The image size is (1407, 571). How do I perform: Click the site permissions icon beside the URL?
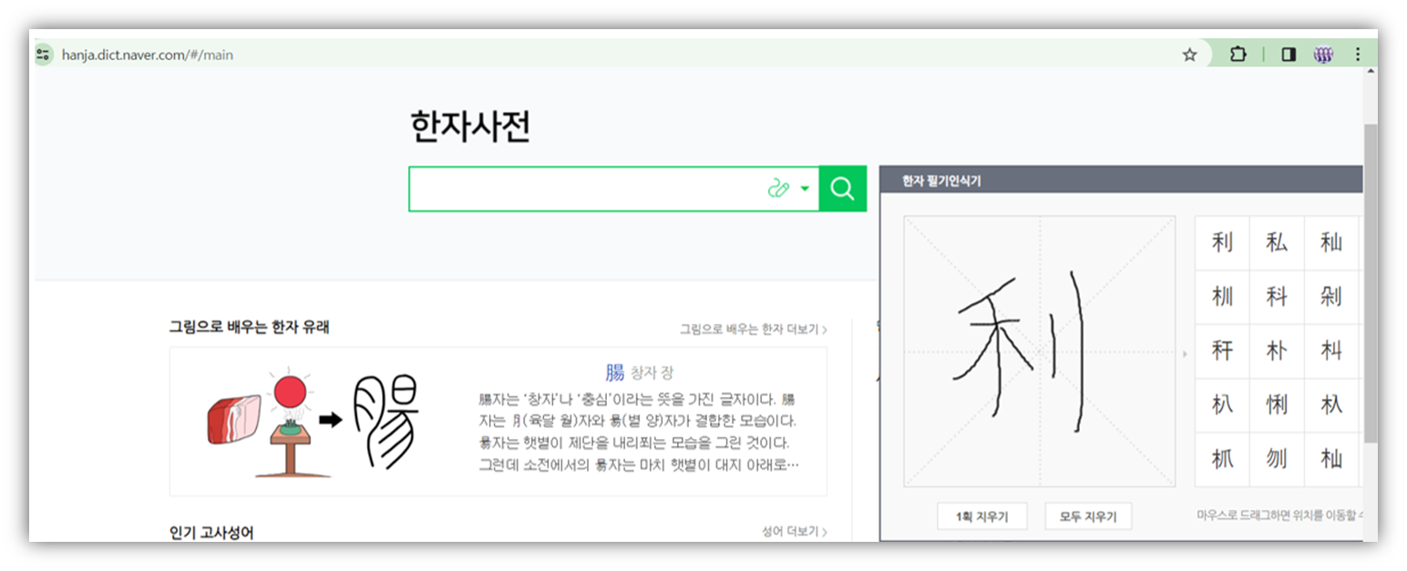click(43, 55)
